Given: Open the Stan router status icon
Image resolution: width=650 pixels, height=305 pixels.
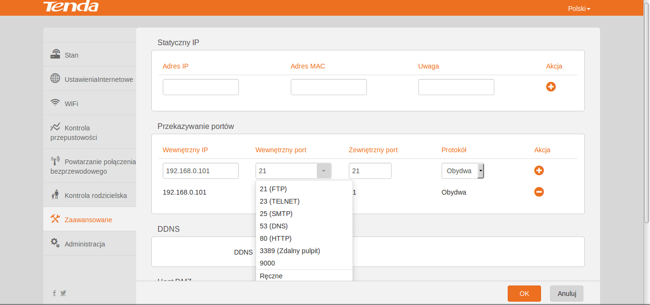Looking at the screenshot, I should [55, 54].
